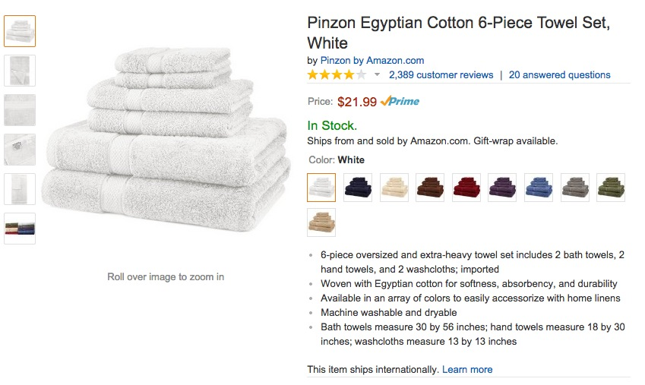Expand the star rating dropdown arrow
This screenshot has height=385, width=645.
[x=378, y=75]
